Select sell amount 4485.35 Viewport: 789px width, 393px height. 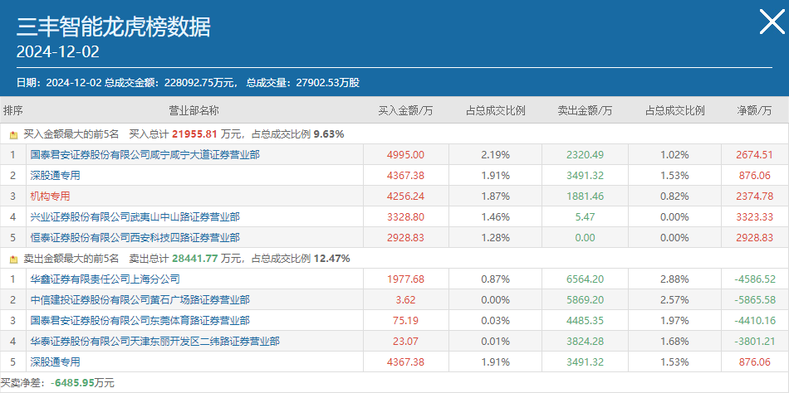coord(585,321)
